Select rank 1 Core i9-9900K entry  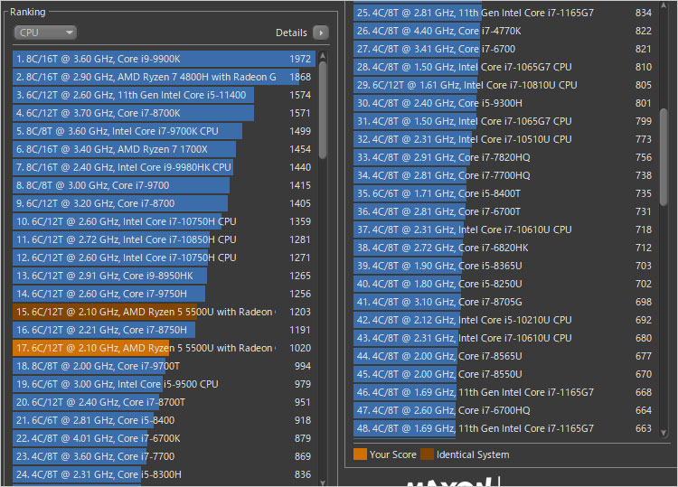click(x=165, y=59)
